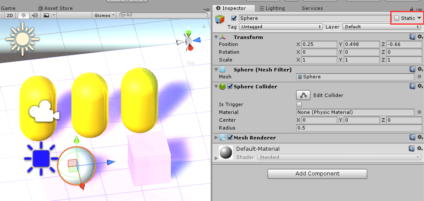Click the Inspector panel lock icon
Image resolution: width=424 pixels, height=201 pixels.
(x=411, y=9)
